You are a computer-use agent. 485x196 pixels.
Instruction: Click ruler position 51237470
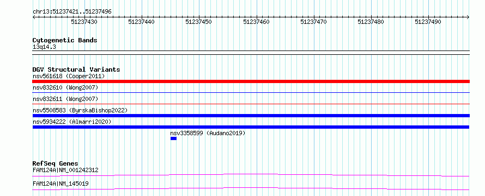coord(314,22)
